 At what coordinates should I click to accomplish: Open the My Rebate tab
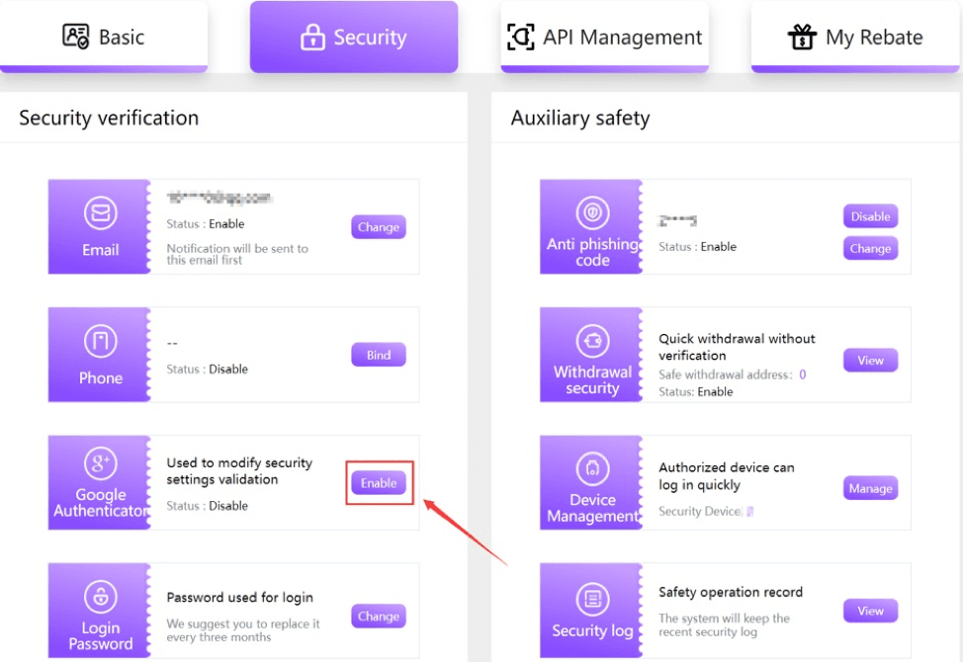(855, 38)
